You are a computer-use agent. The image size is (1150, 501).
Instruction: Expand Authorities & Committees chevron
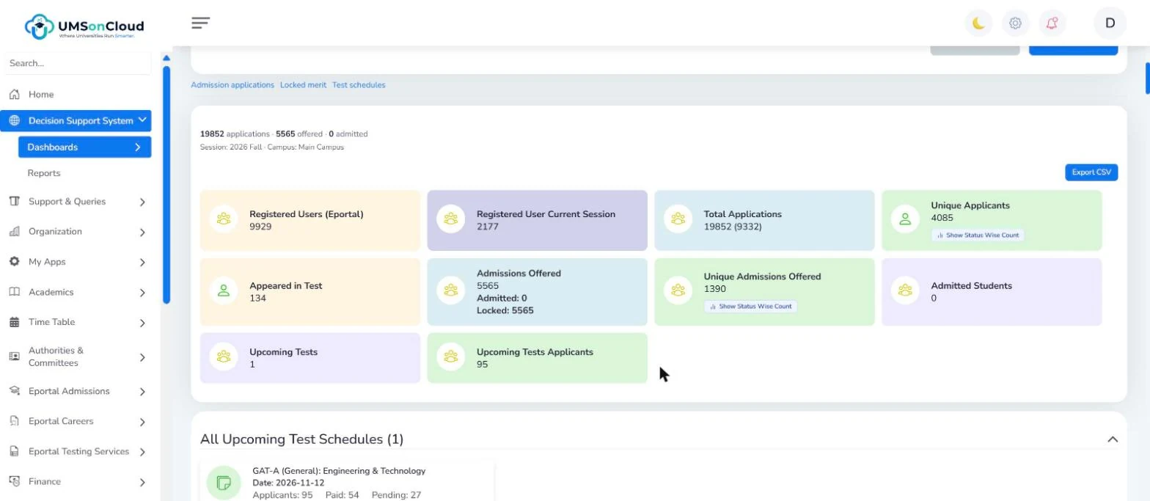[x=142, y=357]
